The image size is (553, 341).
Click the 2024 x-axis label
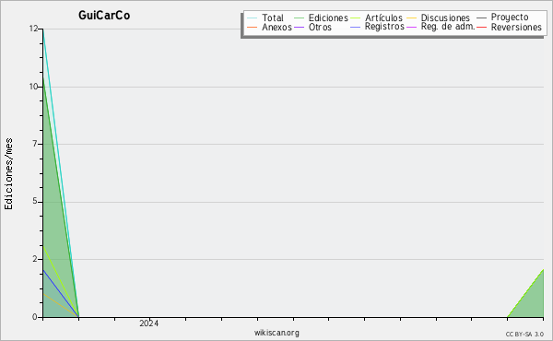(x=148, y=323)
